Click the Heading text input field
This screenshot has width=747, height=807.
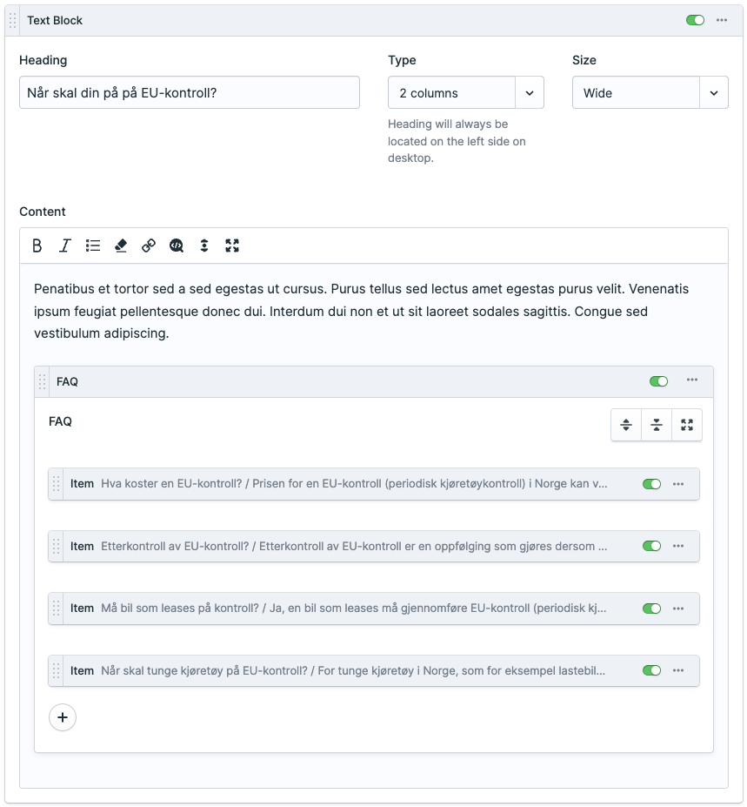189,92
